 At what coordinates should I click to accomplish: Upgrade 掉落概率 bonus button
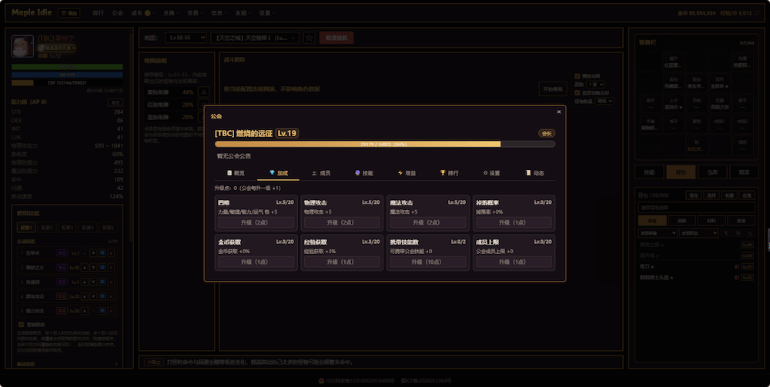514,222
